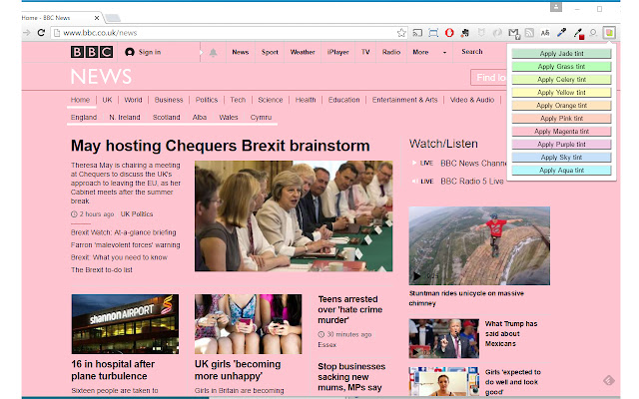Open iPlayer from the top bar
The width and height of the screenshot is (639, 399).
337,52
